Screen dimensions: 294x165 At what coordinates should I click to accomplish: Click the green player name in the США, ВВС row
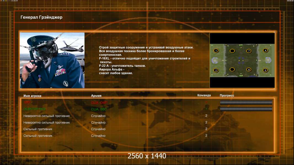34,109
